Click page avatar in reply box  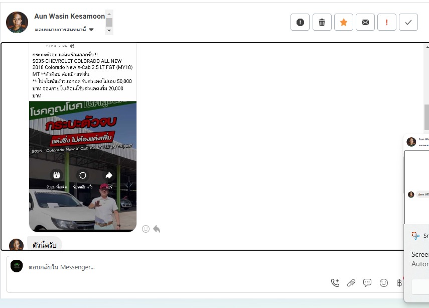click(17, 266)
